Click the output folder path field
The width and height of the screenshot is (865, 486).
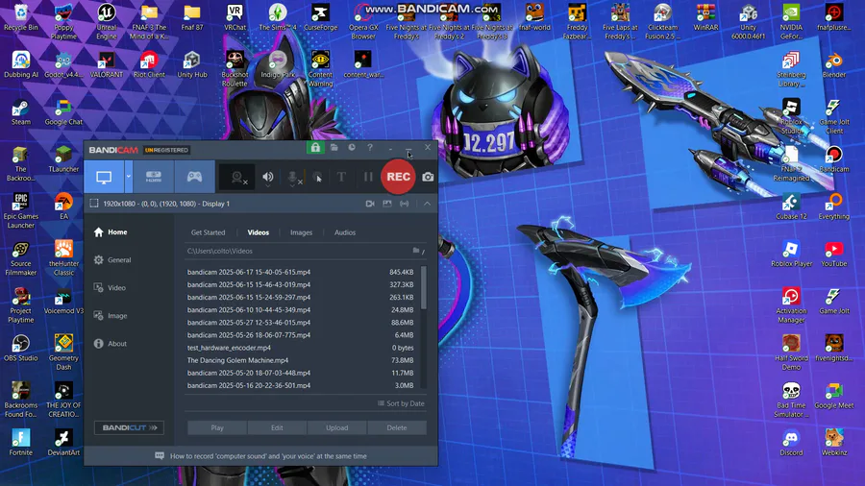coord(298,251)
